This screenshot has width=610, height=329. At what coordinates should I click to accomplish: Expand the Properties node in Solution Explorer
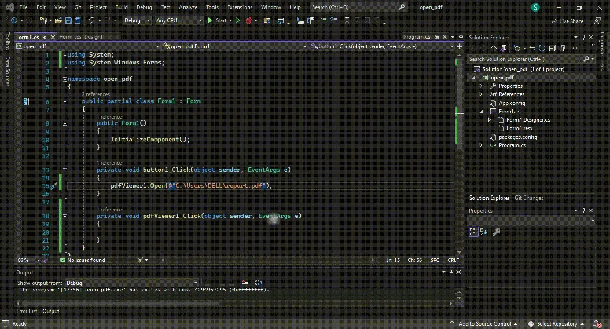point(481,86)
